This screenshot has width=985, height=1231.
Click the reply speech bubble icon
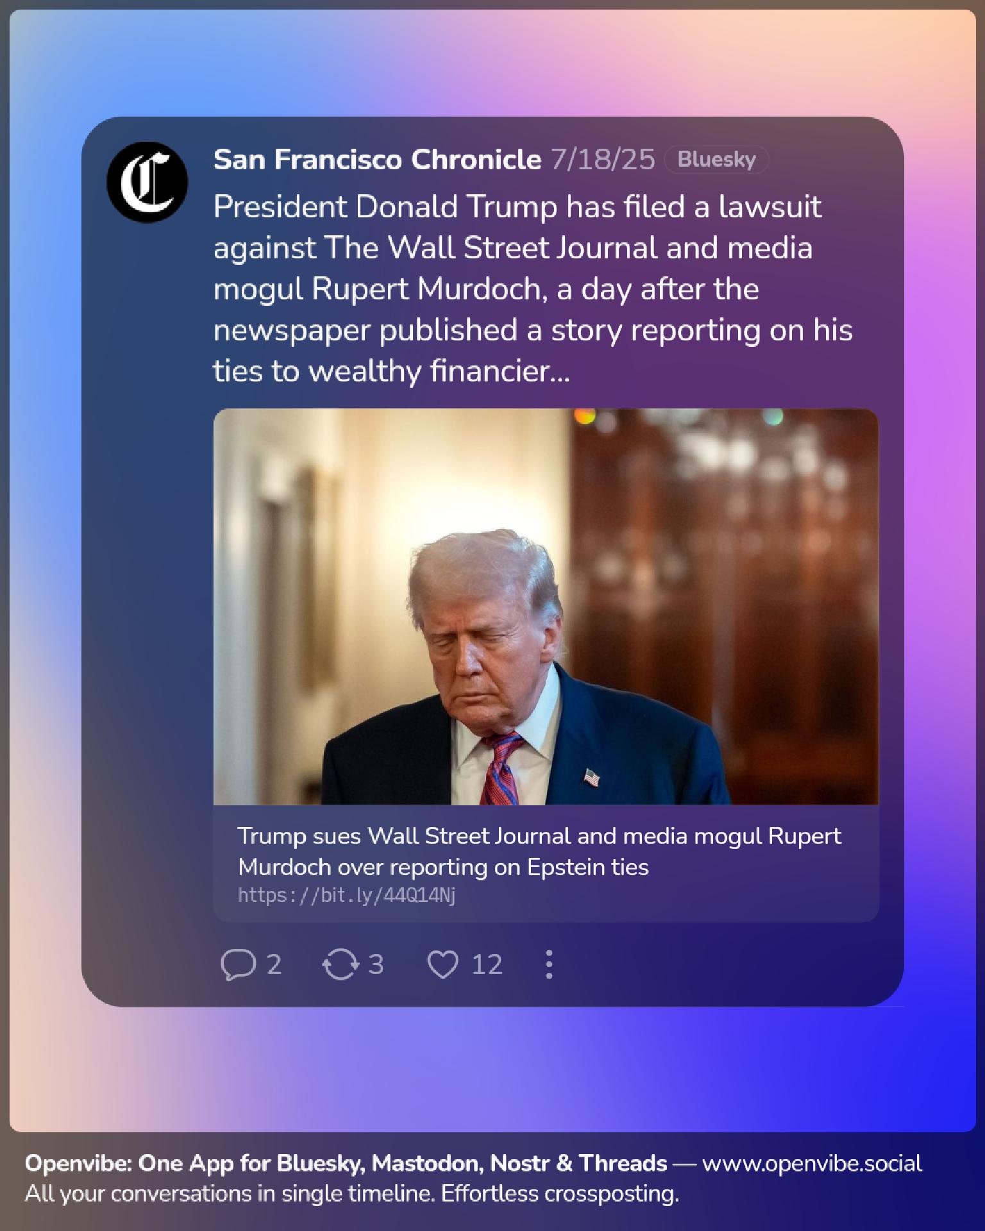238,964
